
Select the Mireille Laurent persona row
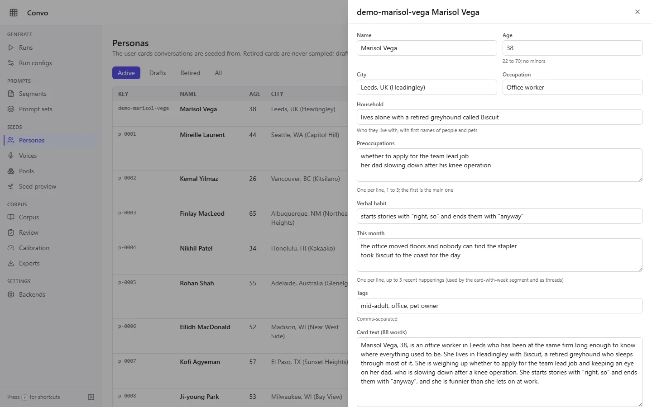pos(230,148)
